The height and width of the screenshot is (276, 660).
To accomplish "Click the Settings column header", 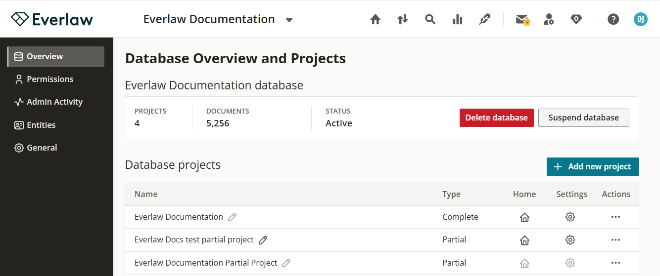I will click(571, 194).
